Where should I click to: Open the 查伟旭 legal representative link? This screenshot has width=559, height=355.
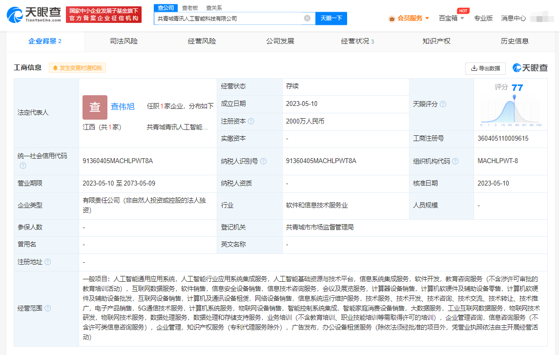122,106
